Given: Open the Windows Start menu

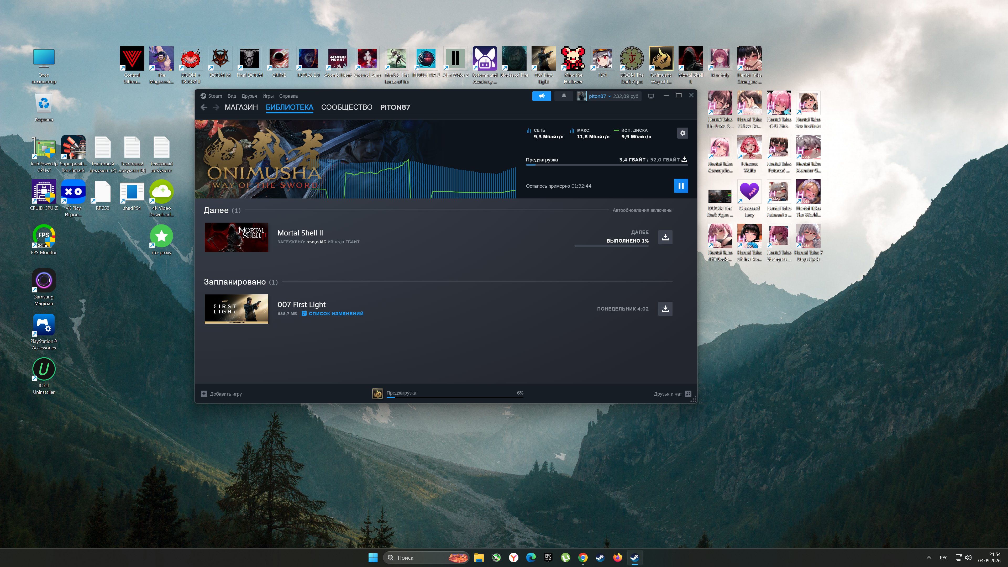Looking at the screenshot, I should (373, 558).
